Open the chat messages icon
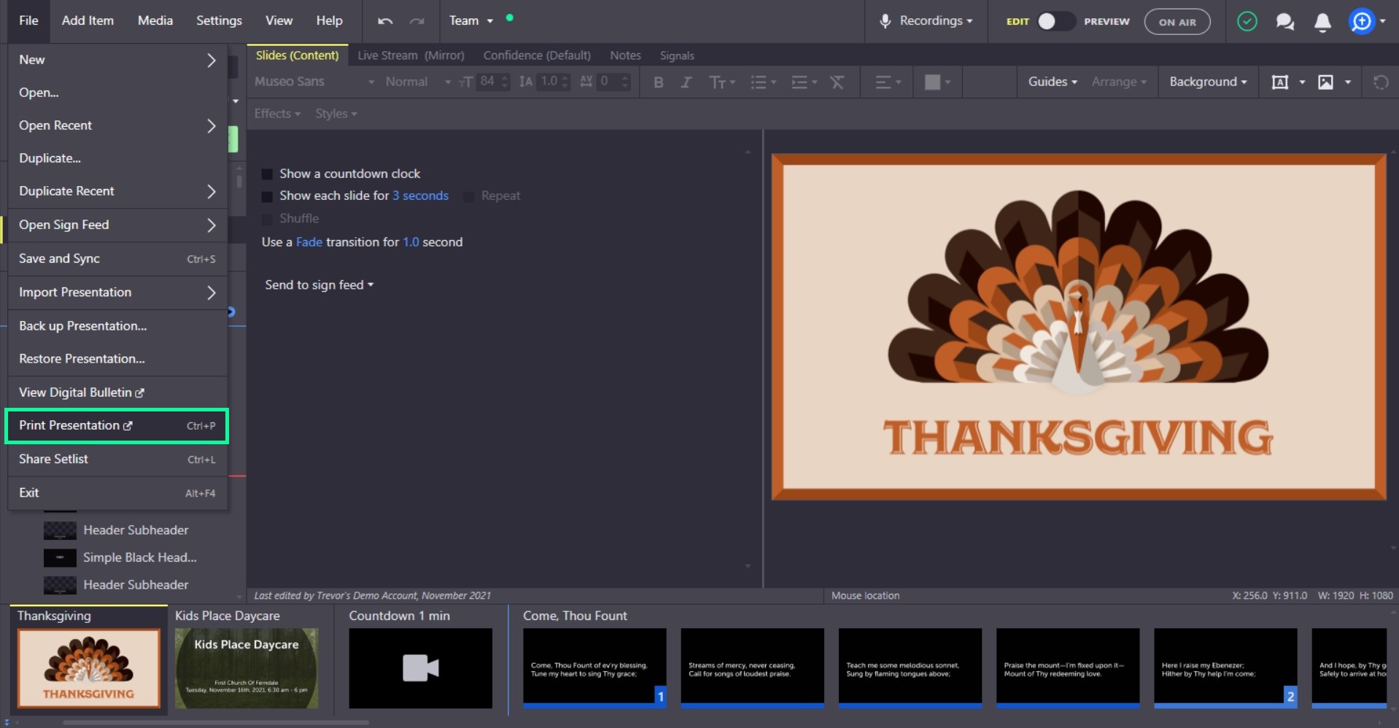1399x728 pixels. click(x=1285, y=21)
